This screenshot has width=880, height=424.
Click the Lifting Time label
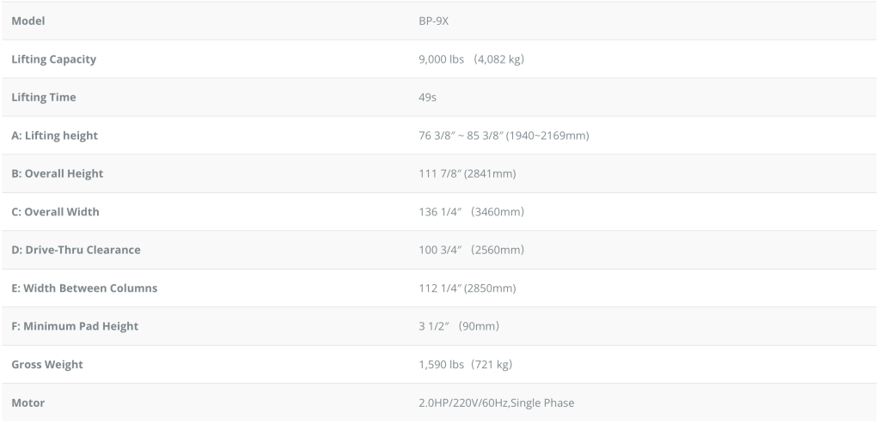click(44, 97)
